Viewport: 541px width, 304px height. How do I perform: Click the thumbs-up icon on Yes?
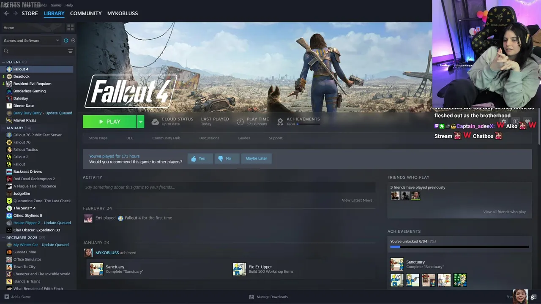point(194,158)
